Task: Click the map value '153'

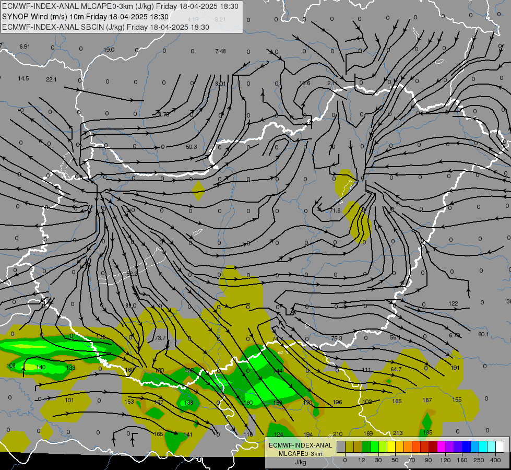Action: click(x=129, y=402)
